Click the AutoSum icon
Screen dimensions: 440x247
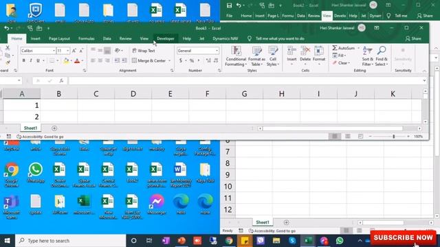click(x=335, y=48)
